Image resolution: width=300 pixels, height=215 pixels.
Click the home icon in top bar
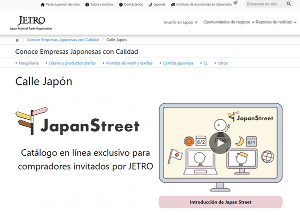tap(42, 4)
